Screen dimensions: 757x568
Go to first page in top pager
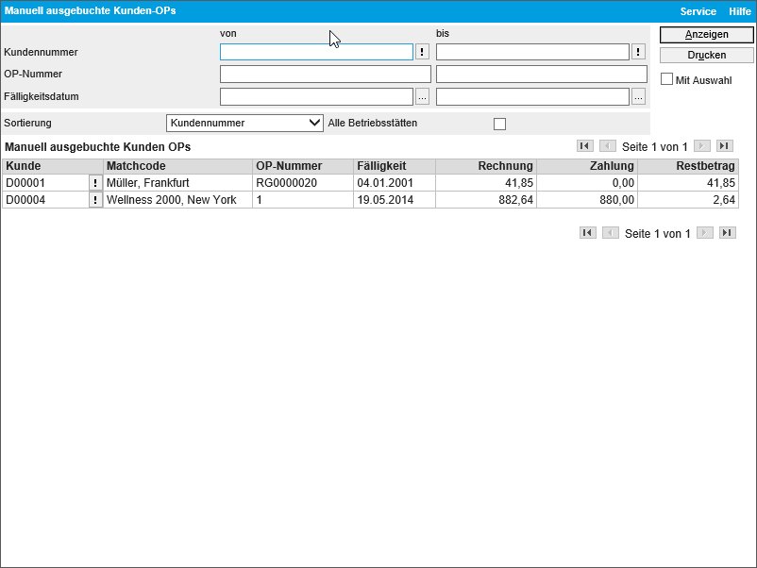[x=584, y=145]
